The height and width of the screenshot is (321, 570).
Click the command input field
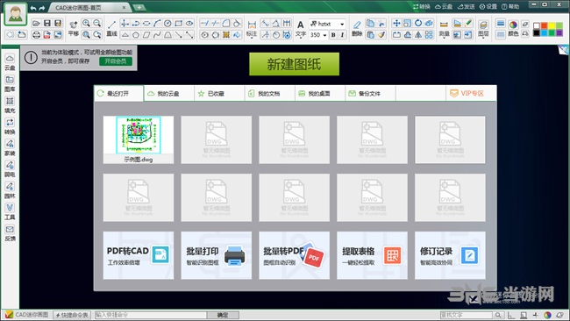(150, 315)
